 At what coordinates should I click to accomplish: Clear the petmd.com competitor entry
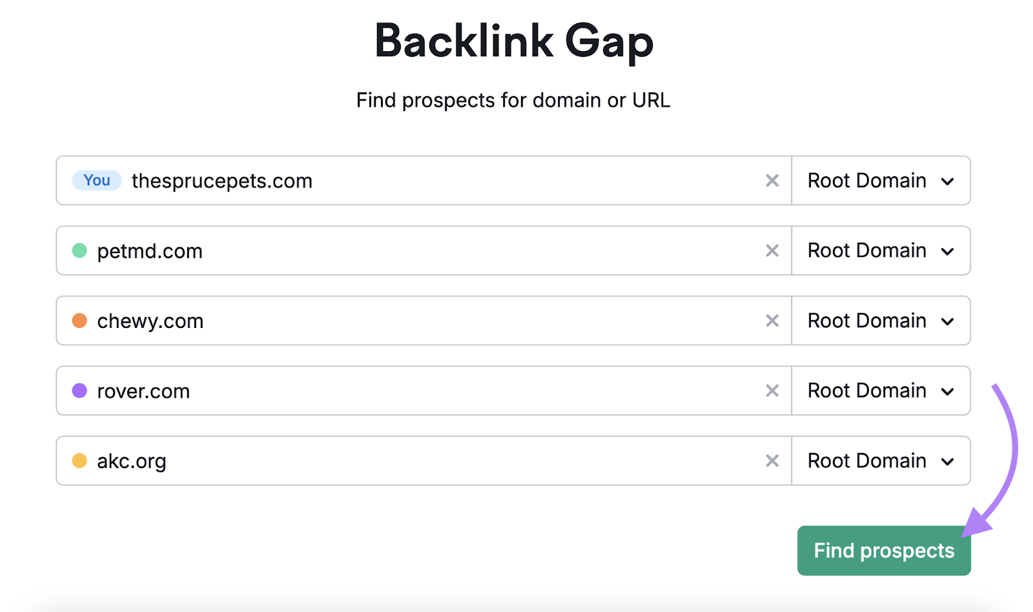pos(772,250)
